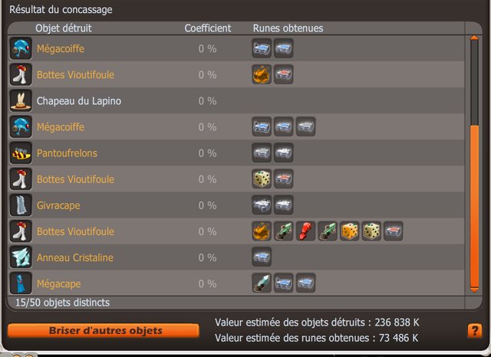Select the single rune for Anneau Cristaline
This screenshot has width=491, height=357.
[x=262, y=257]
